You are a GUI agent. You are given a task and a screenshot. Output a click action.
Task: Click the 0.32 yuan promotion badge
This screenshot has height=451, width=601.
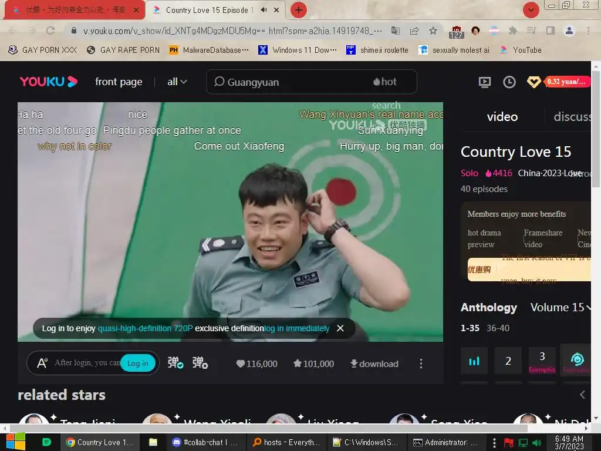[566, 82]
